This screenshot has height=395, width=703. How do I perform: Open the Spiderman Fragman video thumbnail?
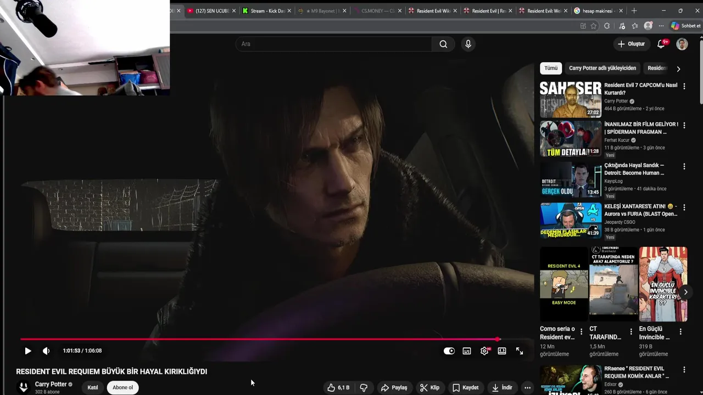point(571,139)
